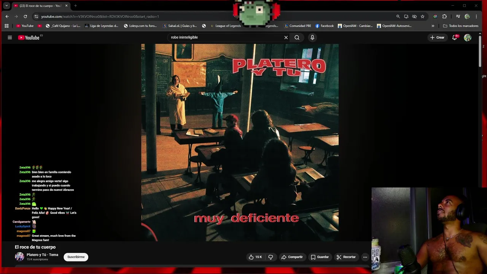Viewport: 487px width, 274px height.
Task: Open Google Lens colored extension icon
Action: [435, 16]
